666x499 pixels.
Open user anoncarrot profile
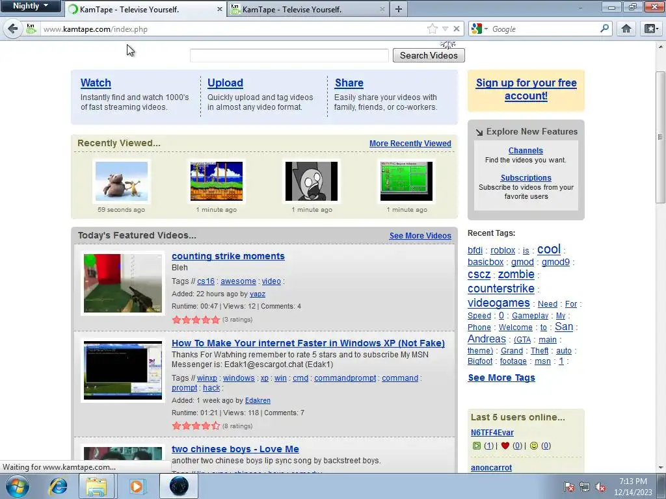491,468
